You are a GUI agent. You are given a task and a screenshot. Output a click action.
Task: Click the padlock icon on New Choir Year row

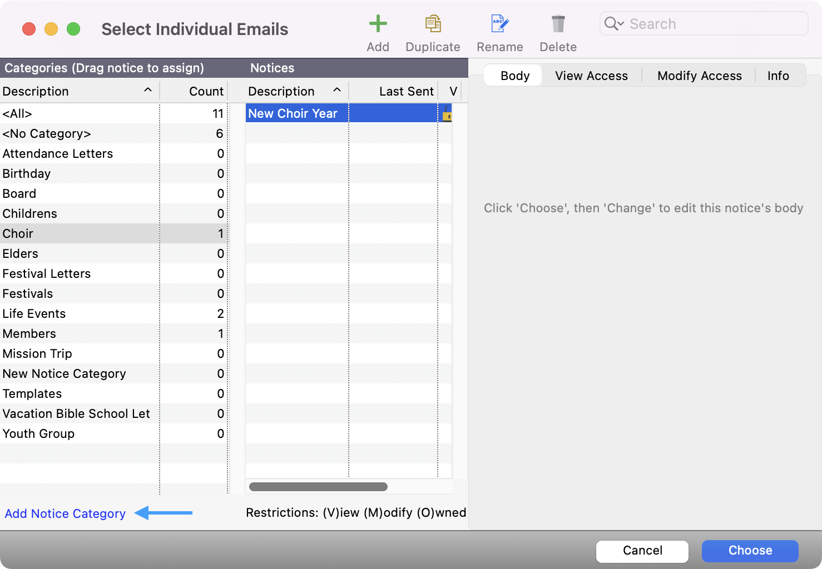click(x=446, y=113)
